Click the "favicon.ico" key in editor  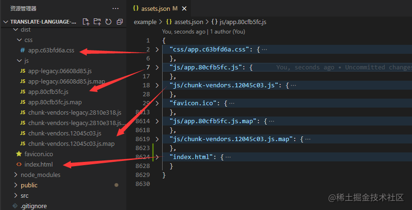tap(193, 103)
